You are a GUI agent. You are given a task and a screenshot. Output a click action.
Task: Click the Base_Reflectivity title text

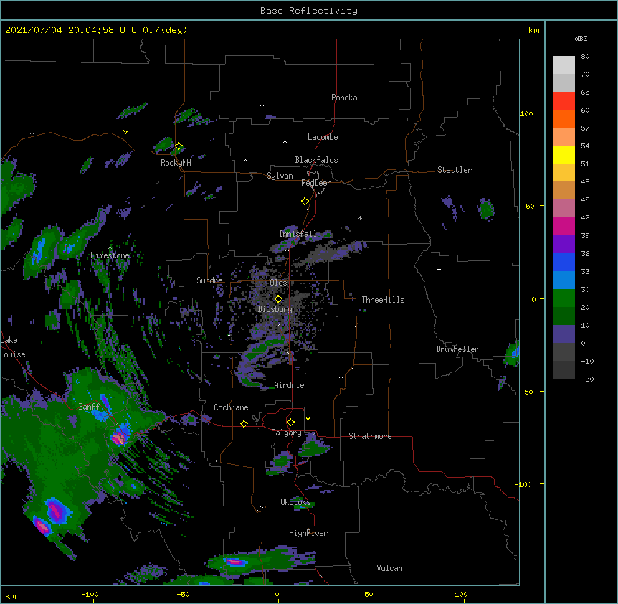(x=309, y=11)
